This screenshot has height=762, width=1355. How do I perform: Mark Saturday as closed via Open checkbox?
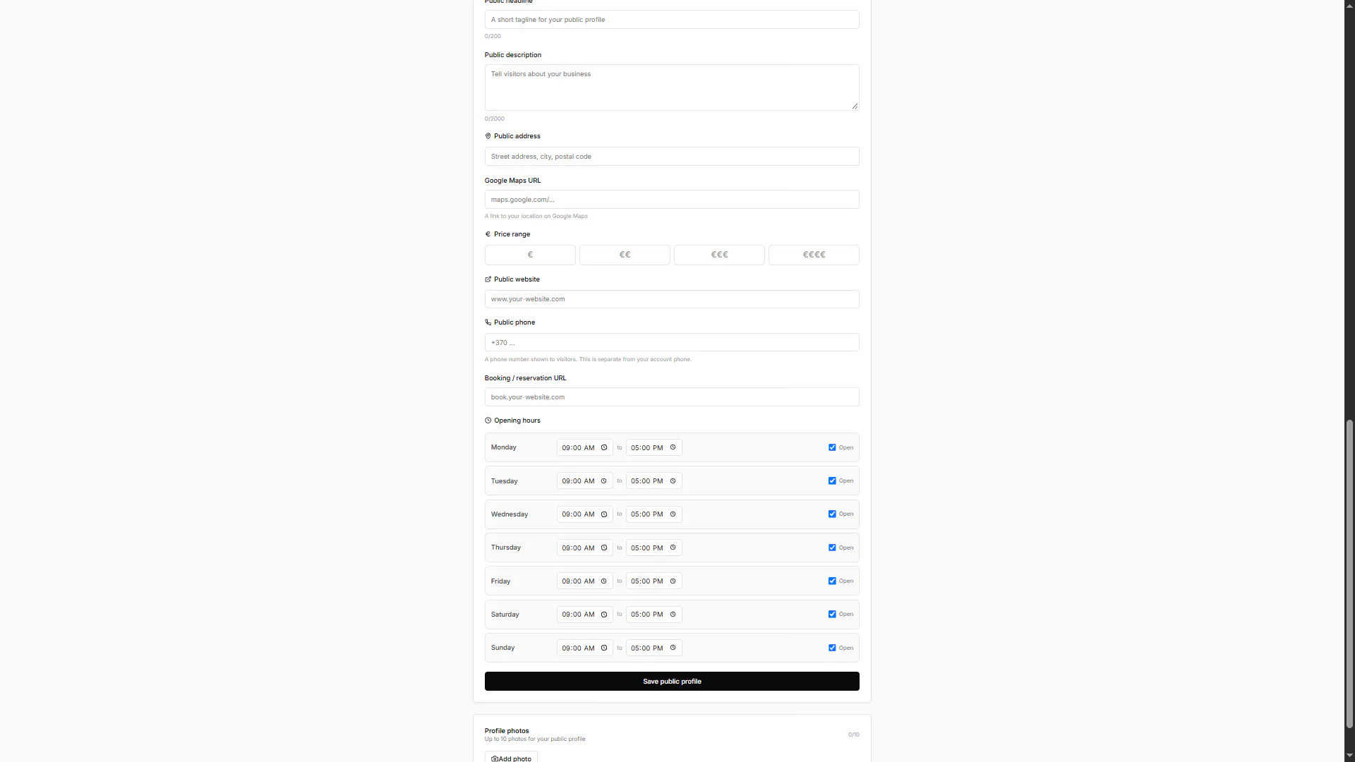(x=832, y=615)
